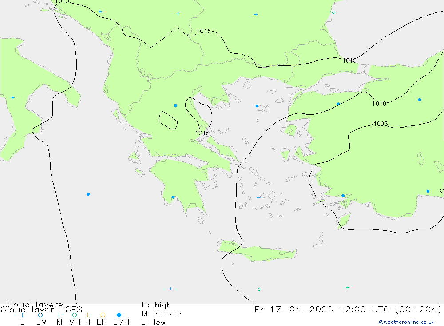
Task: Select the forecast date 17-04-2026 text
Action: pyautogui.click(x=301, y=309)
